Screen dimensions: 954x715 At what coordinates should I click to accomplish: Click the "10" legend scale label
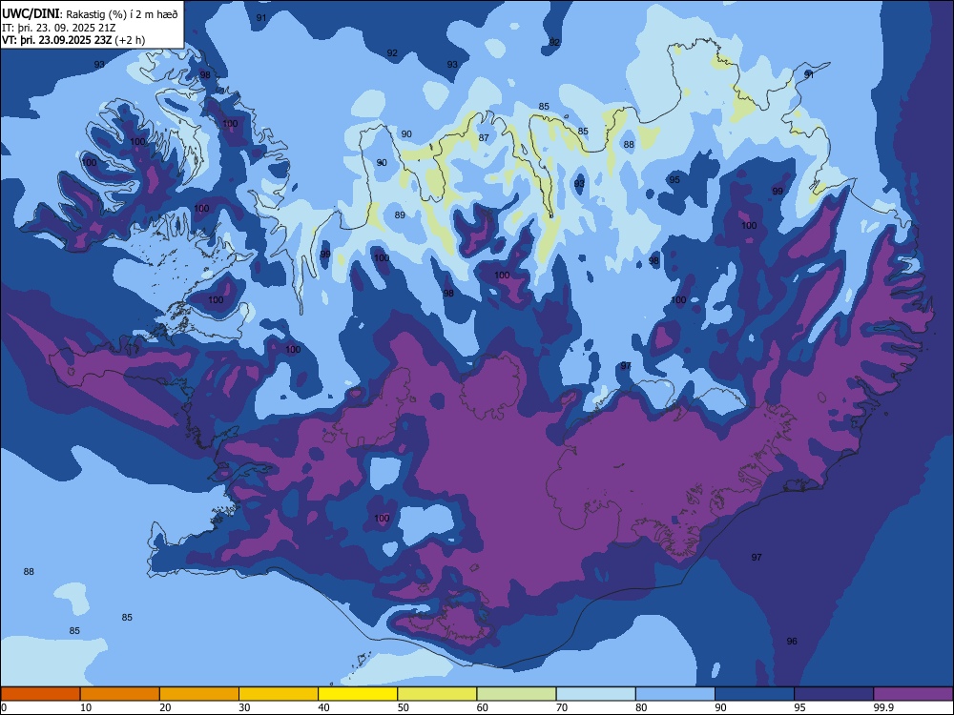click(86, 707)
